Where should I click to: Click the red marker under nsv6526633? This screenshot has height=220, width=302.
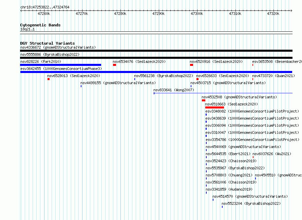pyautogui.click(x=197, y=79)
